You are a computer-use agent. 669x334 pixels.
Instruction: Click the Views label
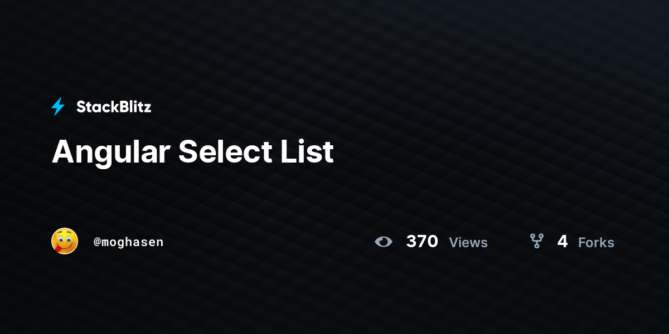468,242
